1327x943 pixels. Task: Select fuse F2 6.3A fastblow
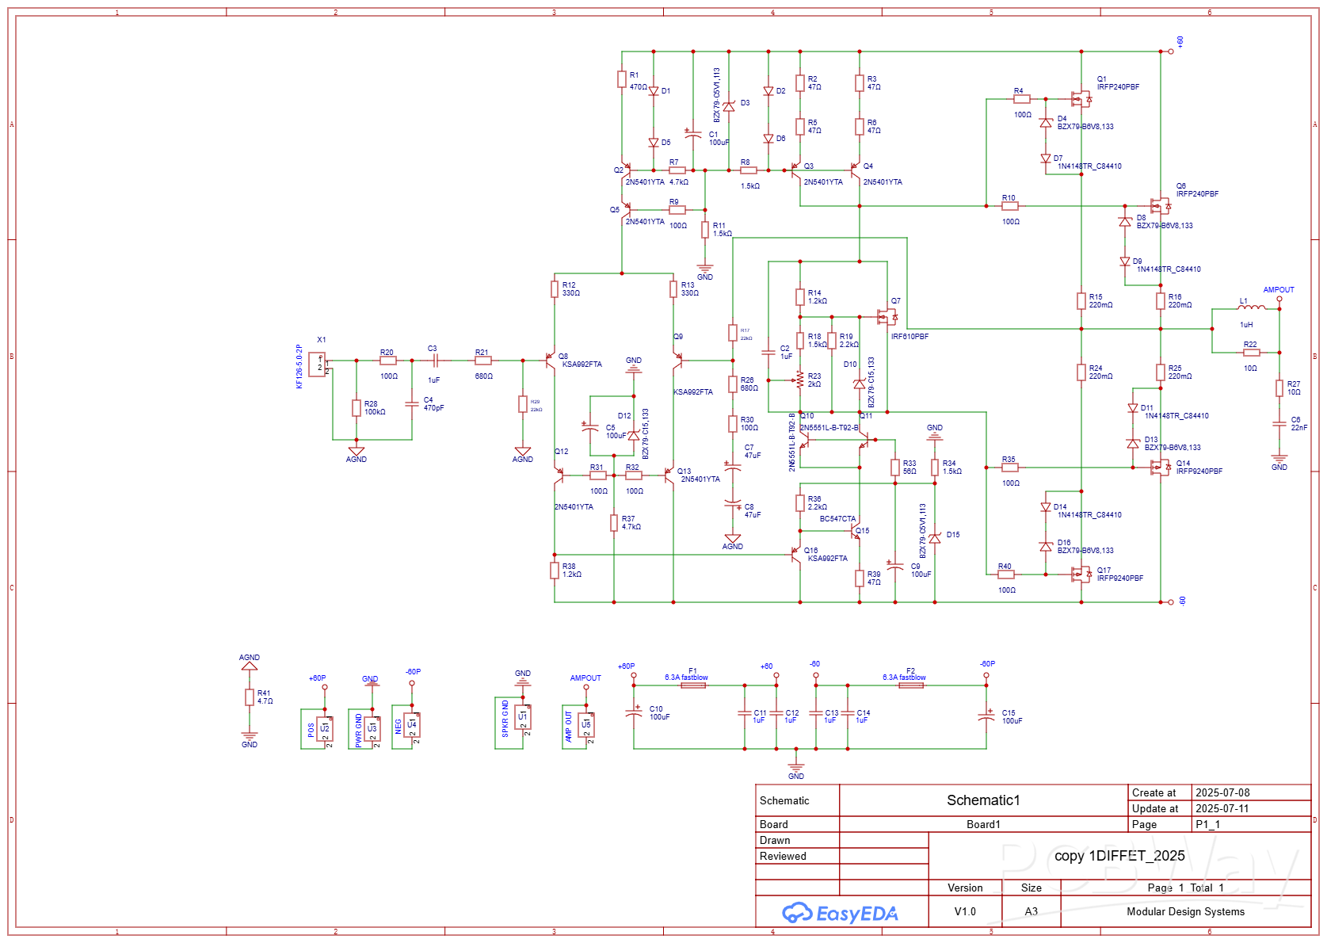pos(911,685)
